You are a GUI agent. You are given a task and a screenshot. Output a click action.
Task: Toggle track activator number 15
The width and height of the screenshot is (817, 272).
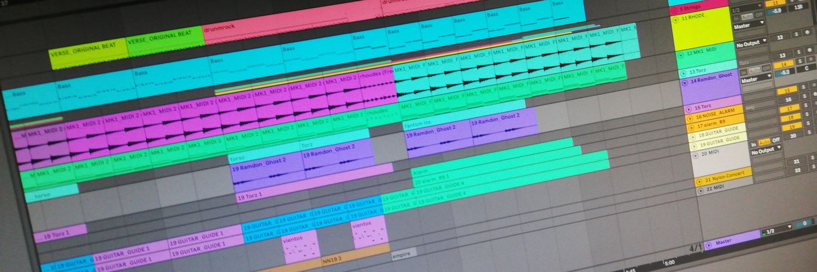(787, 90)
